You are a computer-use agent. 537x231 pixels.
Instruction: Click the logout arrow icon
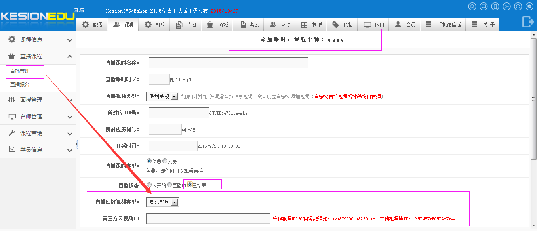528,21
